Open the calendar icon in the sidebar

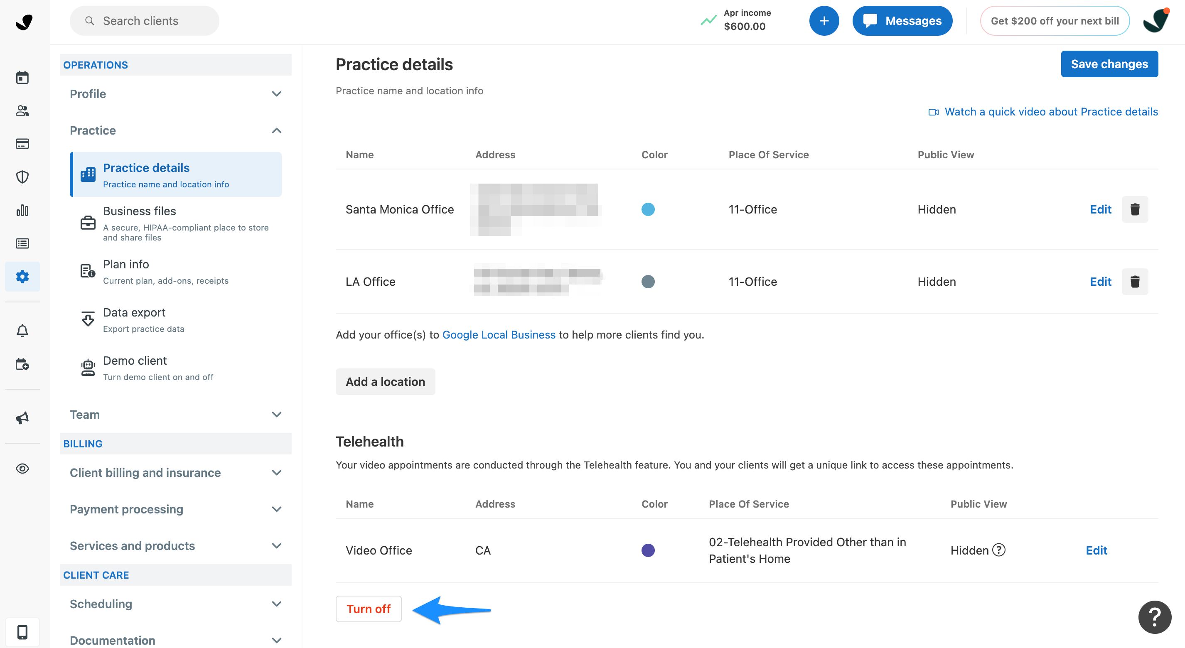(22, 77)
